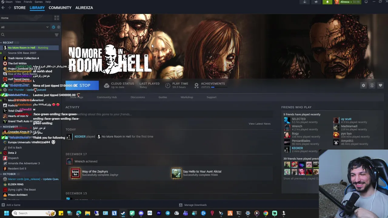The image size is (388, 218).
Task: Select Dota 2 in library
Action: pyautogui.click(x=12, y=153)
